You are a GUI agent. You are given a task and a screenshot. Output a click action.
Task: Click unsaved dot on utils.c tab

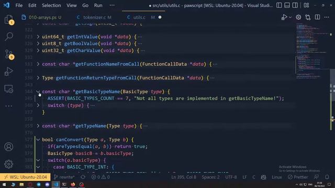pyautogui.click(x=160, y=17)
